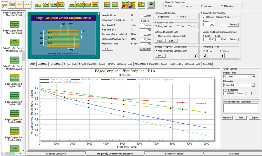Enable Use Extended Substrate Data checkbox
The image size is (262, 156).
click(x=156, y=36)
